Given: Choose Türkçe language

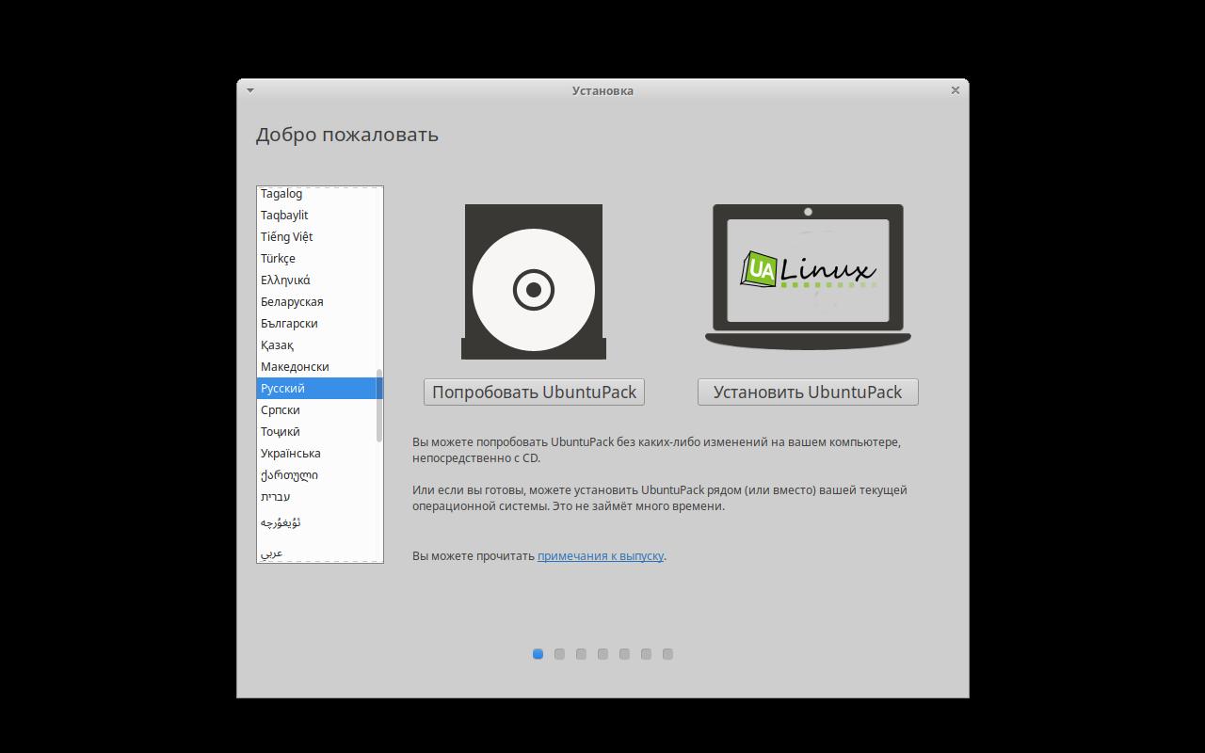Looking at the screenshot, I should [317, 259].
